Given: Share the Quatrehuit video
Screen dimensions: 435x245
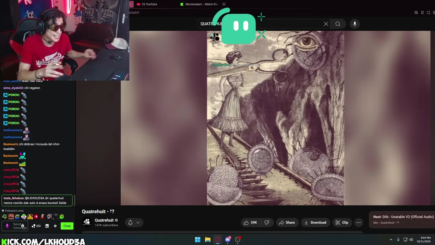Looking at the screenshot, I should [x=287, y=223].
